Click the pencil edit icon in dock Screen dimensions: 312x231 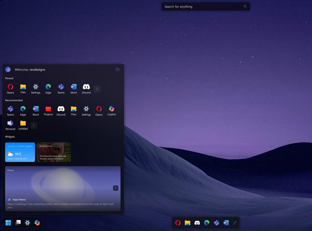coord(235,223)
